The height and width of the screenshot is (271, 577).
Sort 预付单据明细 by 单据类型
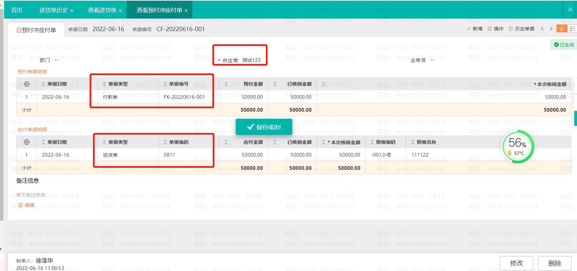pyautogui.click(x=104, y=84)
